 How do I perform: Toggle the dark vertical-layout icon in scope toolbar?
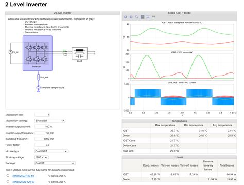pyautogui.click(x=142, y=17)
